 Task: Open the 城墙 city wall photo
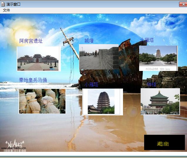click(x=99, y=57)
